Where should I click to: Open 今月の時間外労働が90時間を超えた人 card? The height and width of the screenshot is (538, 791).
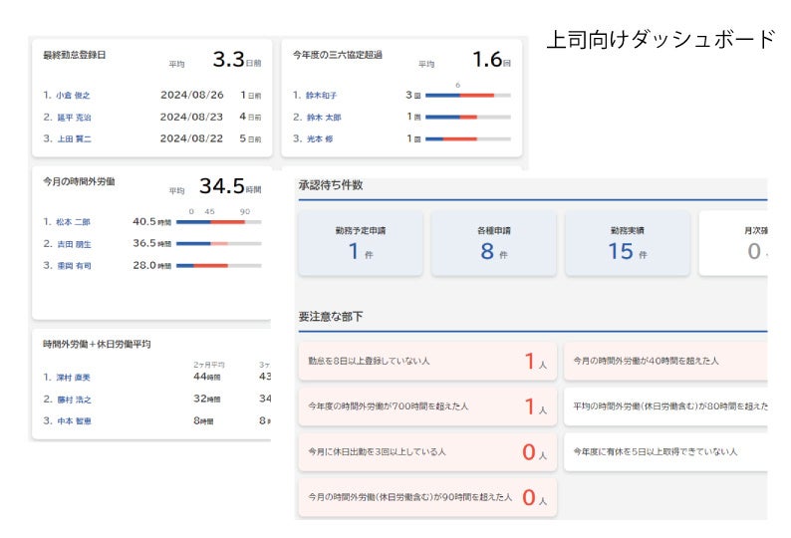pyautogui.click(x=427, y=497)
